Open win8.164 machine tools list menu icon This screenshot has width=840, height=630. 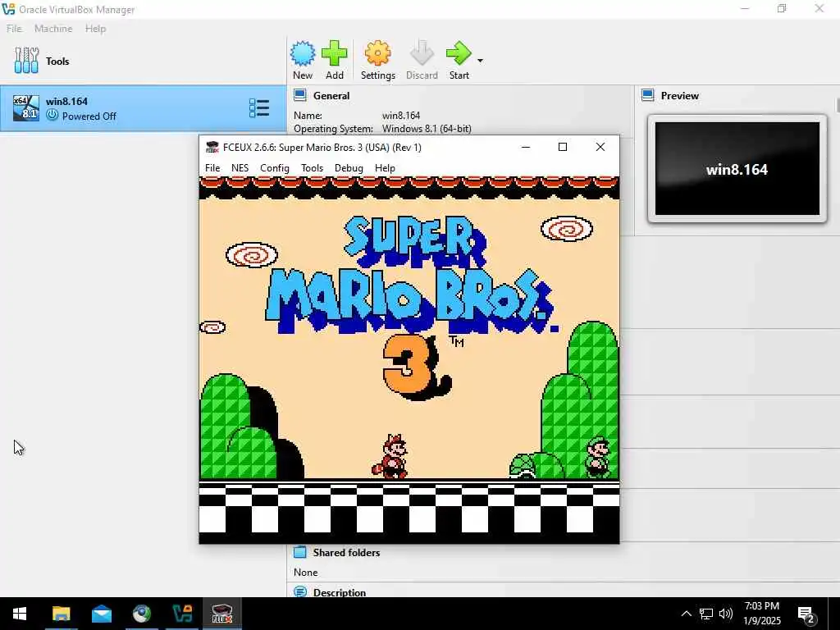click(259, 108)
